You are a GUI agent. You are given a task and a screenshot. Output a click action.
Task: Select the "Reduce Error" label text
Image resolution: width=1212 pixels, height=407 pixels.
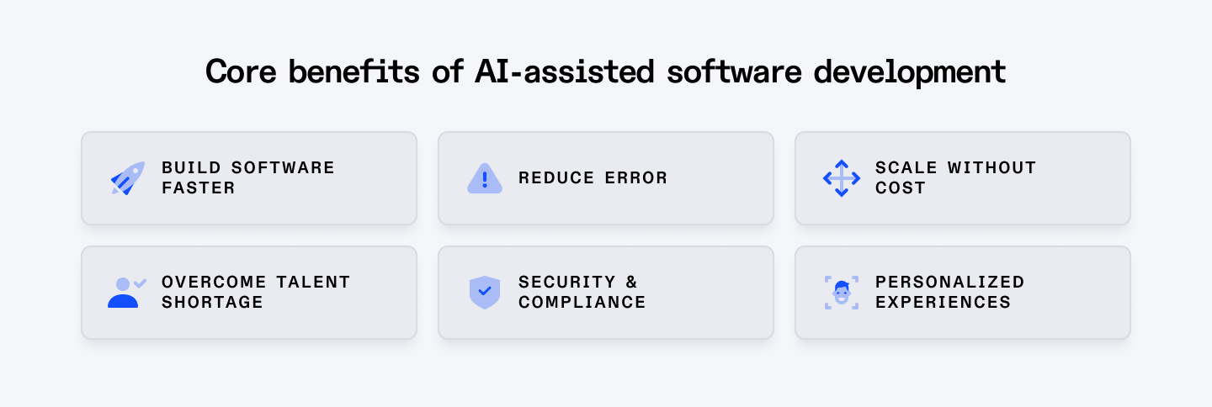coord(593,178)
